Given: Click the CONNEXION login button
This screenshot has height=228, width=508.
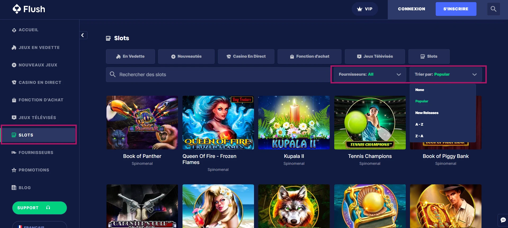Looking at the screenshot, I should 411,9.
